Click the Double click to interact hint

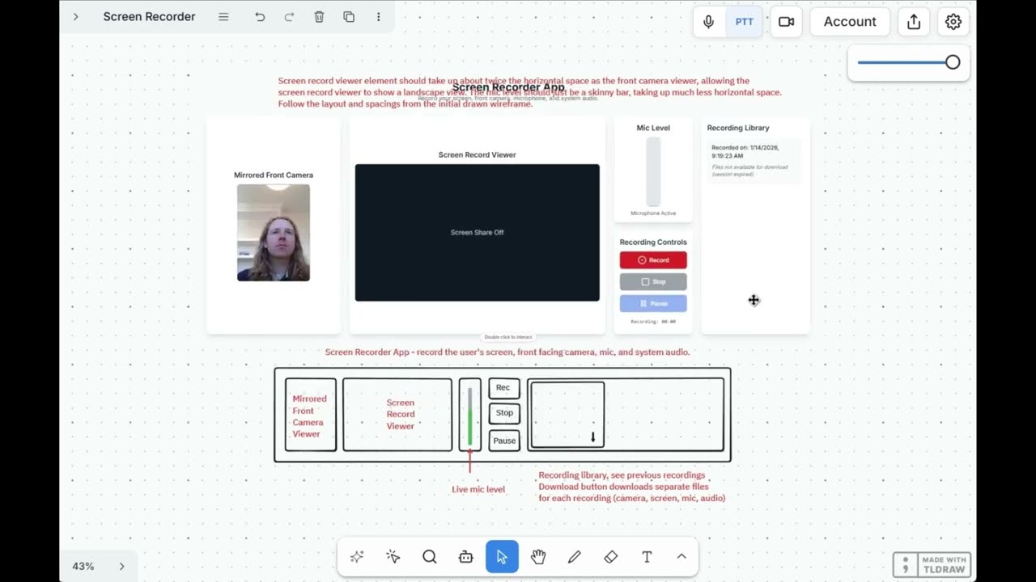(508, 337)
